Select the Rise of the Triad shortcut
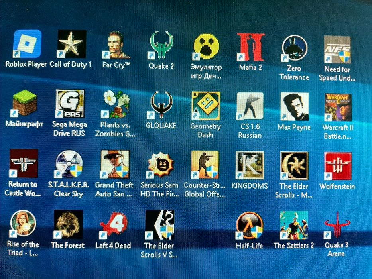The image size is (372, 279). tap(23, 224)
